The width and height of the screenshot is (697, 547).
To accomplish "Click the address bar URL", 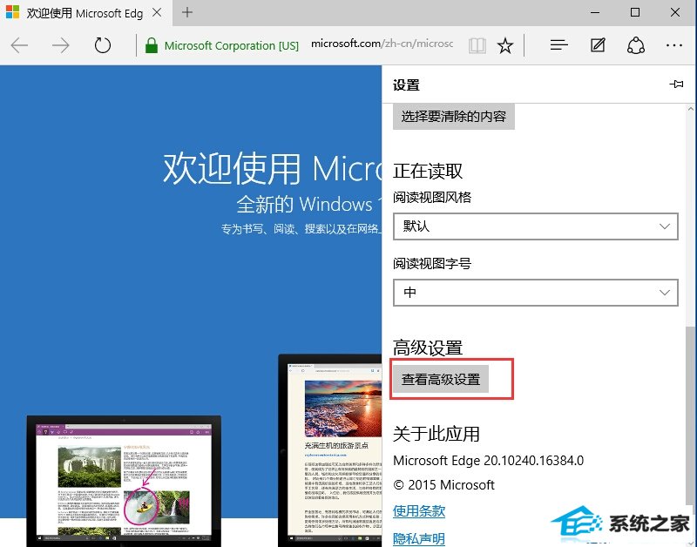I will tap(382, 44).
